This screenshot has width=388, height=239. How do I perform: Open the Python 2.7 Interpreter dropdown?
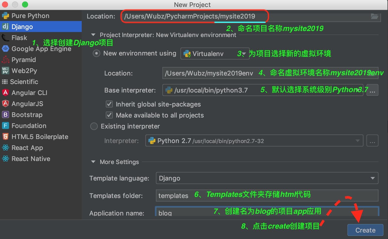pyautogui.click(x=254, y=141)
